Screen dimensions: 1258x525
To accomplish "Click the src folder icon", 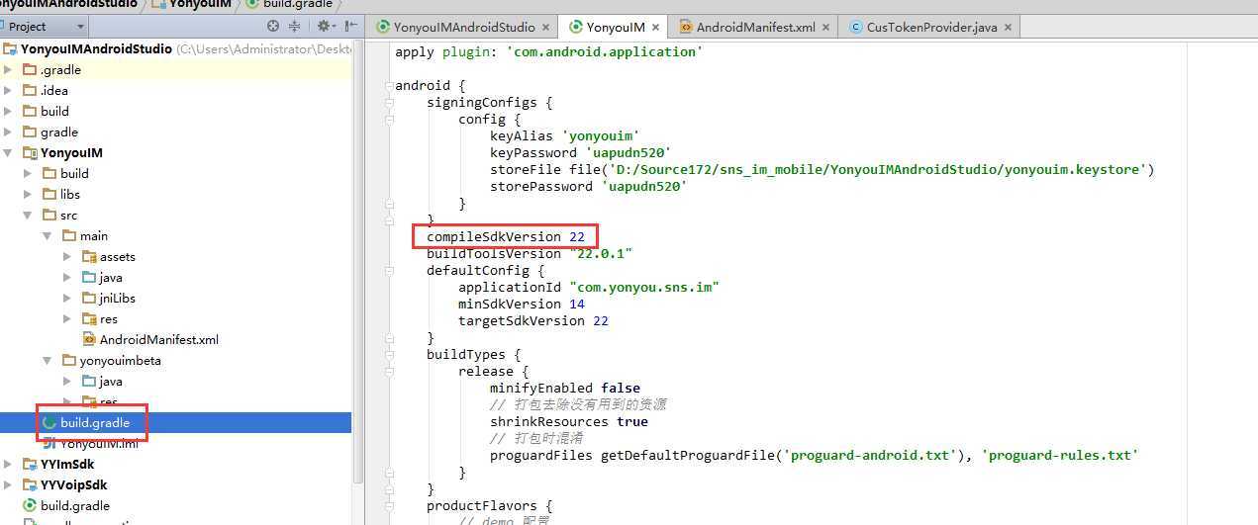I will 49,216.
